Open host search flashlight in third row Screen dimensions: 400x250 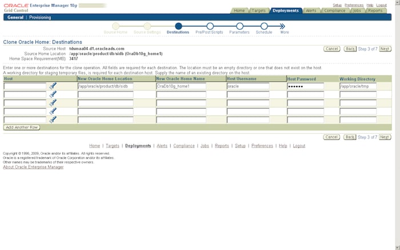pos(53,103)
